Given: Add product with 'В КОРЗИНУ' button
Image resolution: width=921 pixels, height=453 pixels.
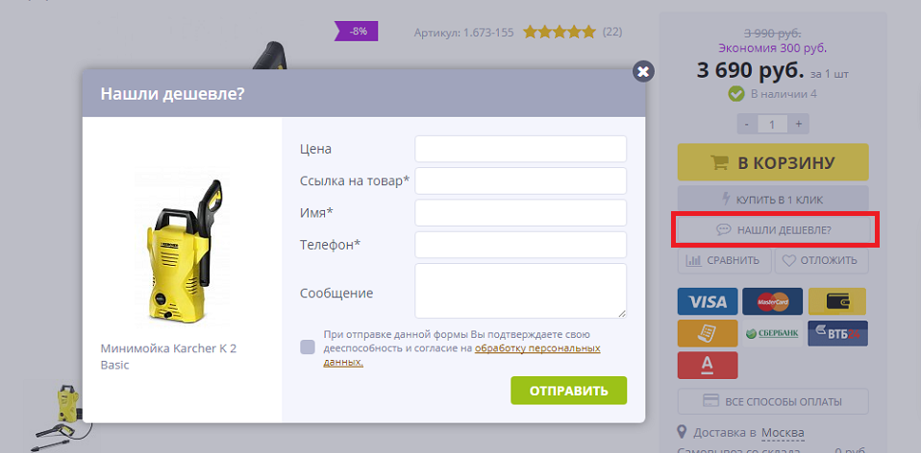Looking at the screenshot, I should pyautogui.click(x=773, y=162).
